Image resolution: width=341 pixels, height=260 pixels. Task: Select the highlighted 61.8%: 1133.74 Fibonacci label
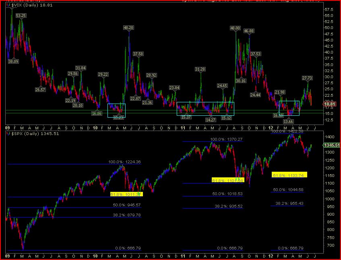(289, 175)
